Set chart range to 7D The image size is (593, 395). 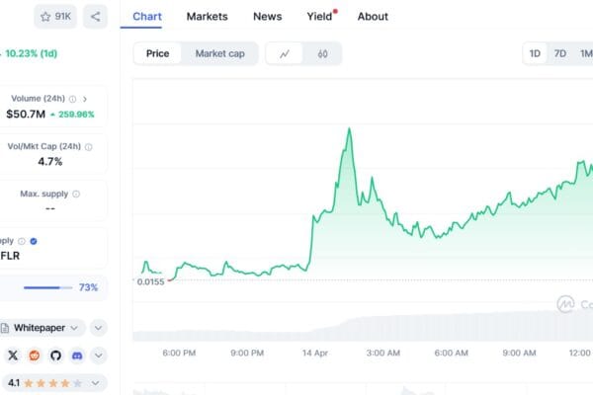pyautogui.click(x=560, y=53)
